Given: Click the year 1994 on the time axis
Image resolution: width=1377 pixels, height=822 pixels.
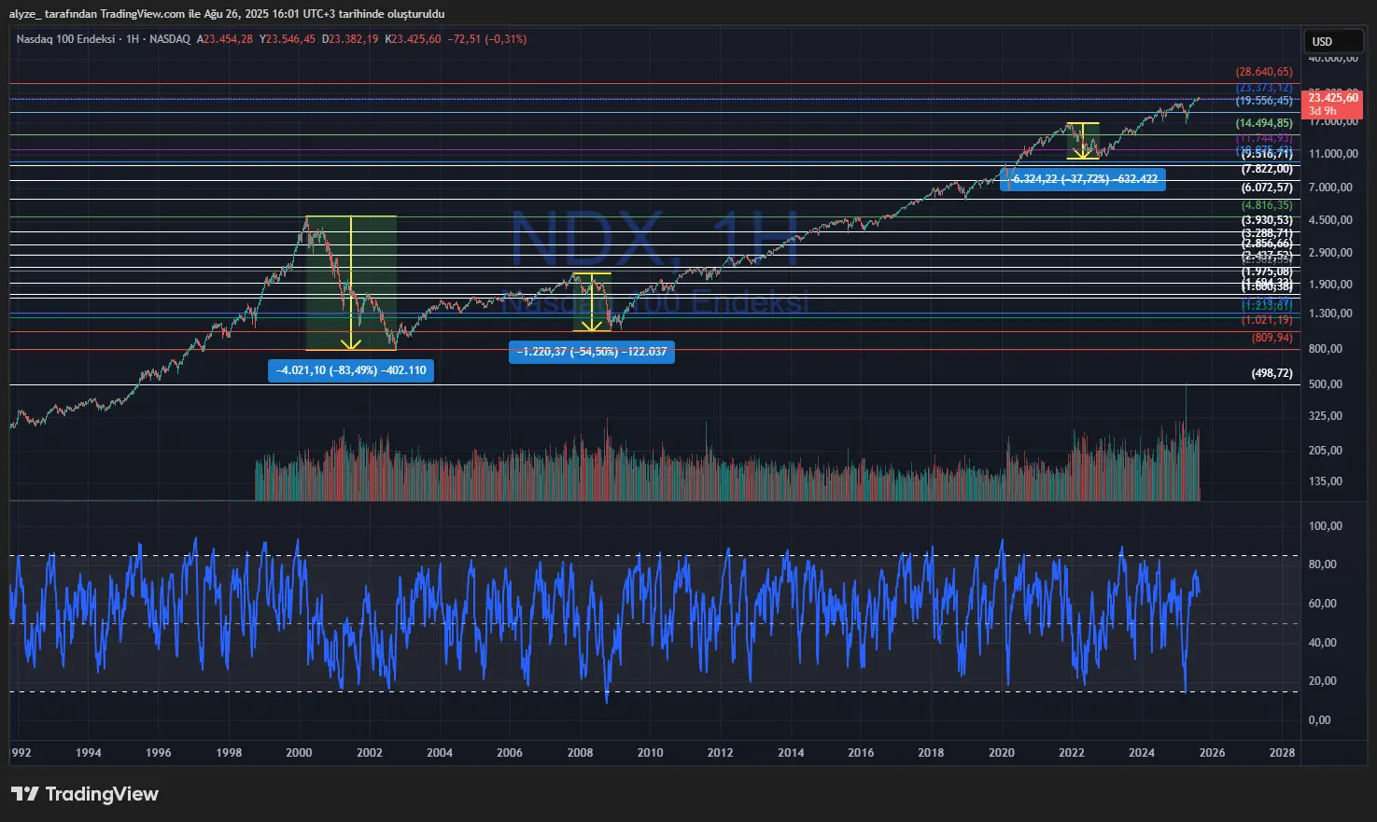Looking at the screenshot, I should 89,753.
